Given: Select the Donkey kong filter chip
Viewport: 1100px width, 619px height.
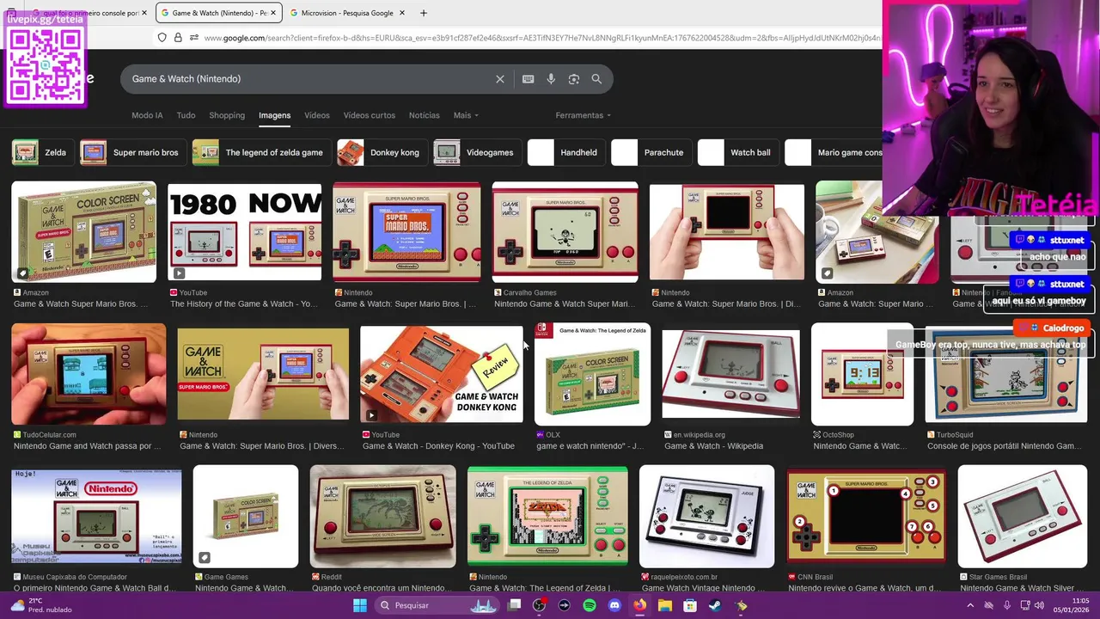Looking at the screenshot, I should (382, 152).
